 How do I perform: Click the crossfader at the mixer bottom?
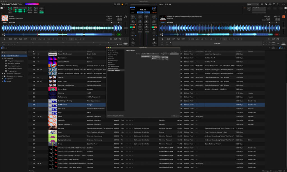click(143, 45)
